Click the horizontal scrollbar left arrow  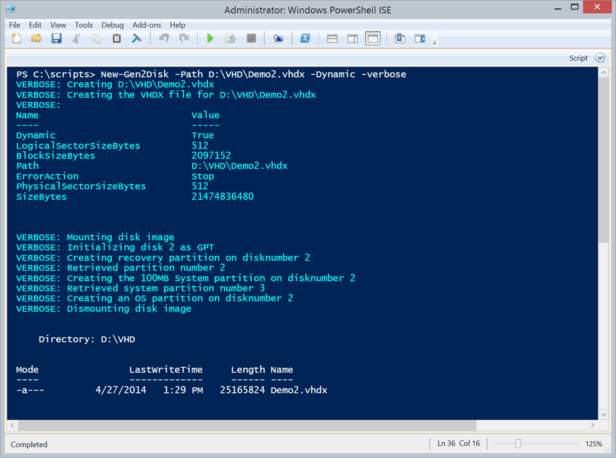(13, 425)
